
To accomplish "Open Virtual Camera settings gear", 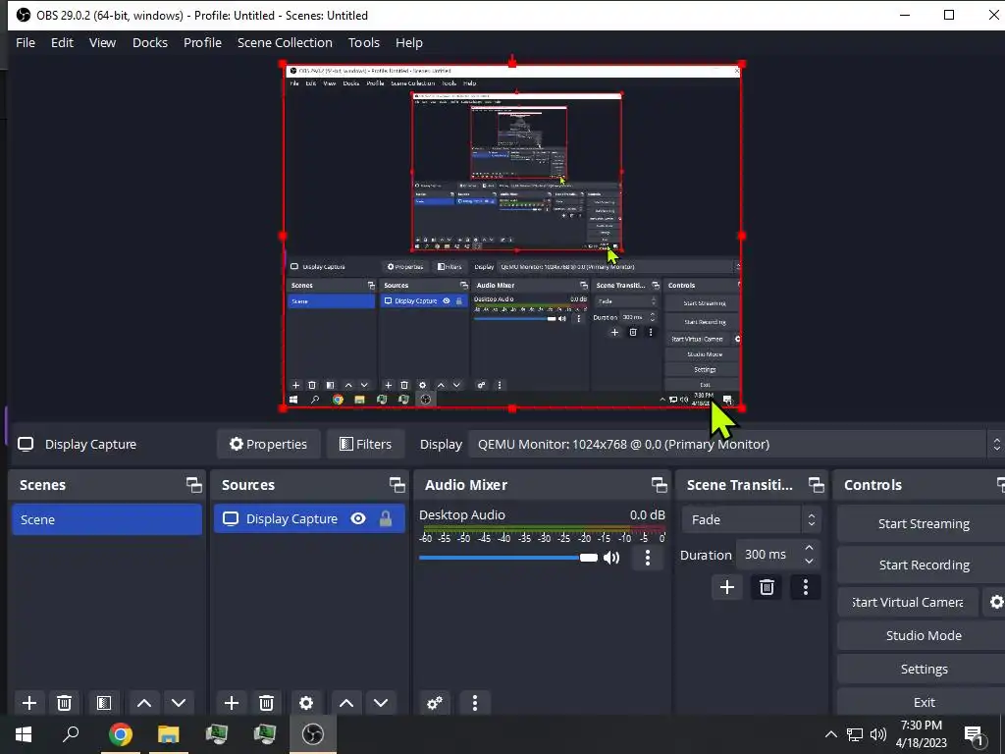I will point(995,602).
